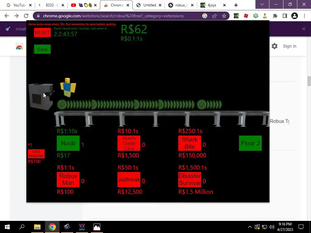
Task: Open the NITW app in taskbar
Action: tap(82, 227)
